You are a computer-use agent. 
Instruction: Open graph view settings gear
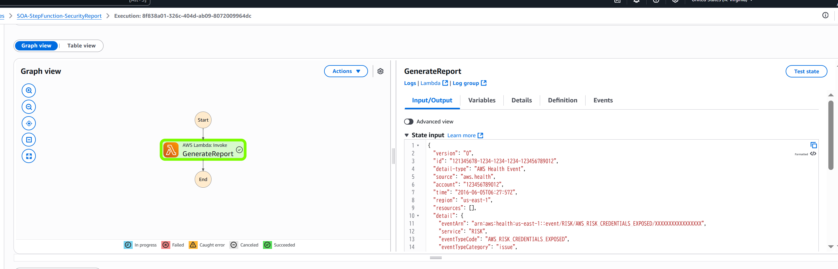(x=380, y=71)
